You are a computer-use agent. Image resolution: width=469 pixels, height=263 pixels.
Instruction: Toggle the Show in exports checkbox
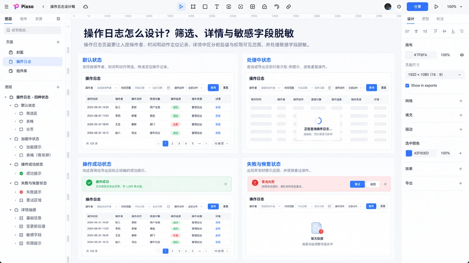(x=407, y=86)
